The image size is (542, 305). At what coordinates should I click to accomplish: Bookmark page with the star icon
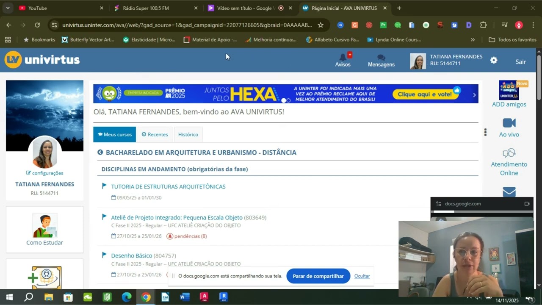321,25
